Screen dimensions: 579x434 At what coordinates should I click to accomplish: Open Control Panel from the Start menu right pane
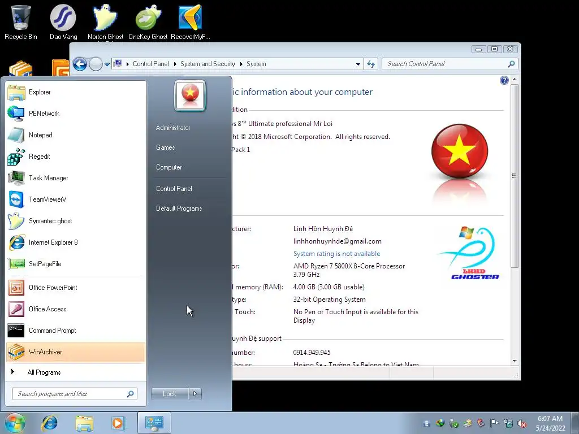click(x=174, y=189)
